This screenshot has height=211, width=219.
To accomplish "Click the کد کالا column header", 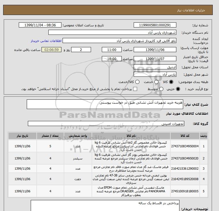I will pyautogui.click(x=185, y=136).
